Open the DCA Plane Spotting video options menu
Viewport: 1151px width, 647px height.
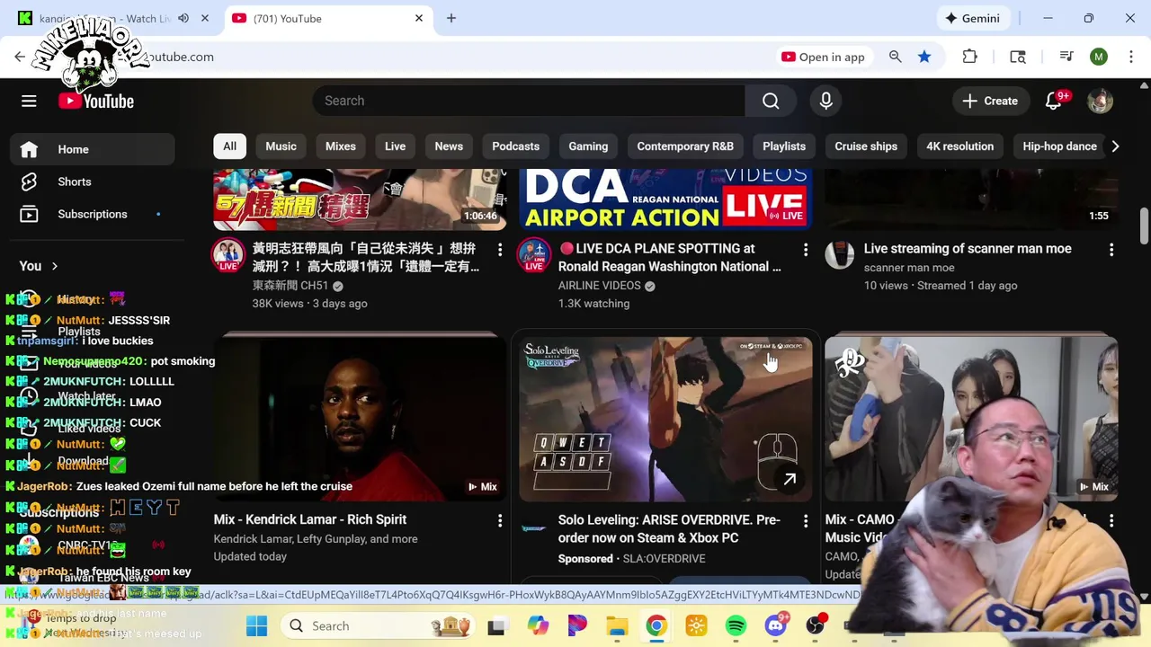(806, 249)
